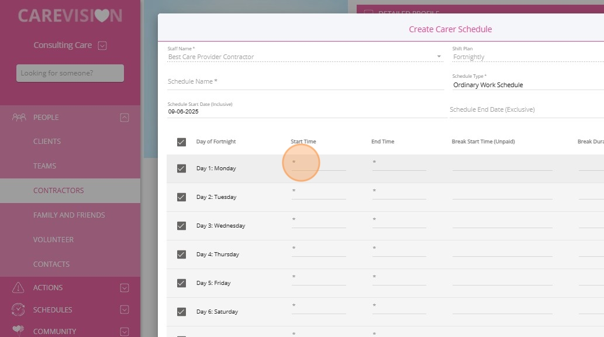The width and height of the screenshot is (604, 337).
Task: Click the Break Start Time (Unpaid) header
Action: click(483, 142)
